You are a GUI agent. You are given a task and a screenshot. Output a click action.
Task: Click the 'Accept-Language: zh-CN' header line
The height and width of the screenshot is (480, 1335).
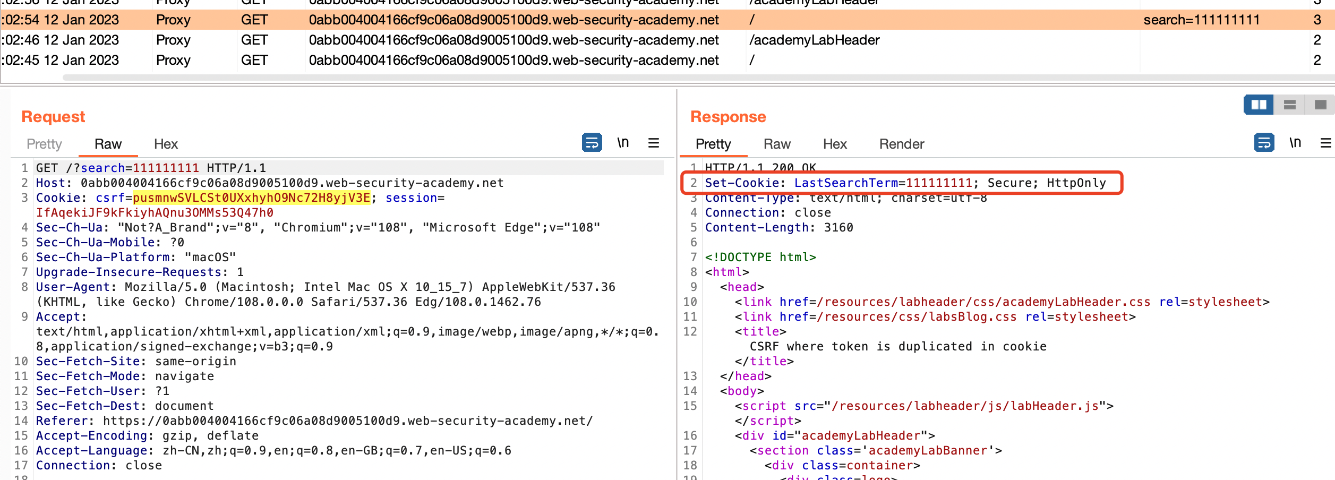click(x=273, y=450)
